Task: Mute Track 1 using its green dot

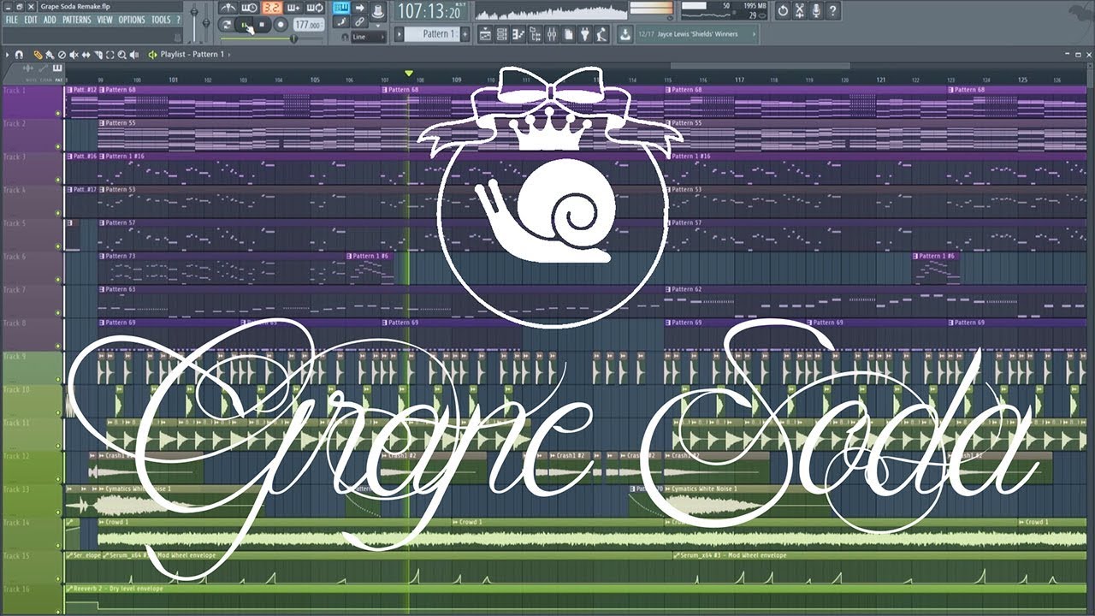Action: [58, 113]
